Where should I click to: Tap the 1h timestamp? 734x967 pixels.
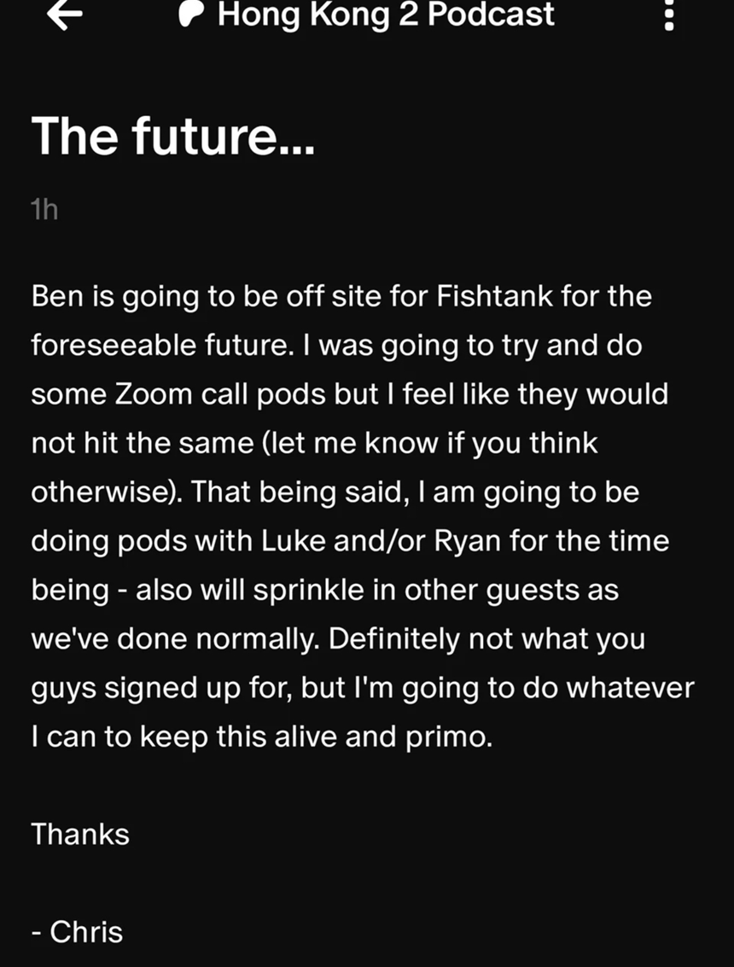[44, 210]
